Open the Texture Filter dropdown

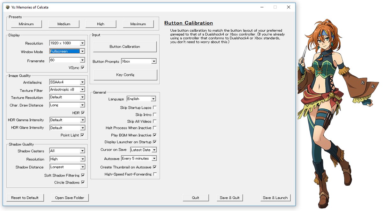click(67, 90)
